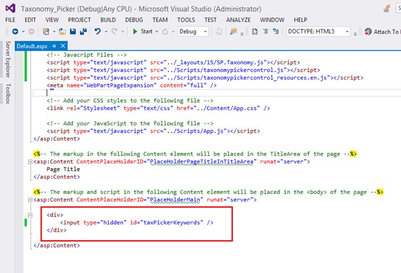Collapse the PlaceHolderPageTitleInTitleArea asp:Content block
Screen dimensions: 401x273
(30, 162)
